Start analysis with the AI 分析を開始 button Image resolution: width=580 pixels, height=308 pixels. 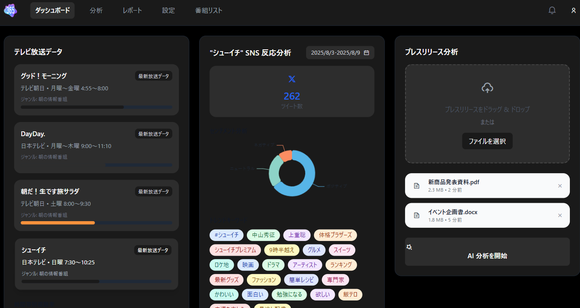[487, 252]
